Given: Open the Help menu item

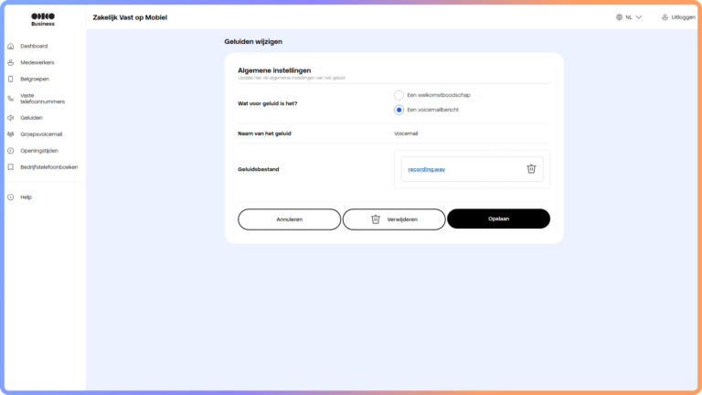Looking at the screenshot, I should (26, 197).
